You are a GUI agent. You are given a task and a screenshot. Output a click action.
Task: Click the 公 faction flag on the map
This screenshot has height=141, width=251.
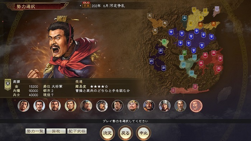tap(217, 9)
